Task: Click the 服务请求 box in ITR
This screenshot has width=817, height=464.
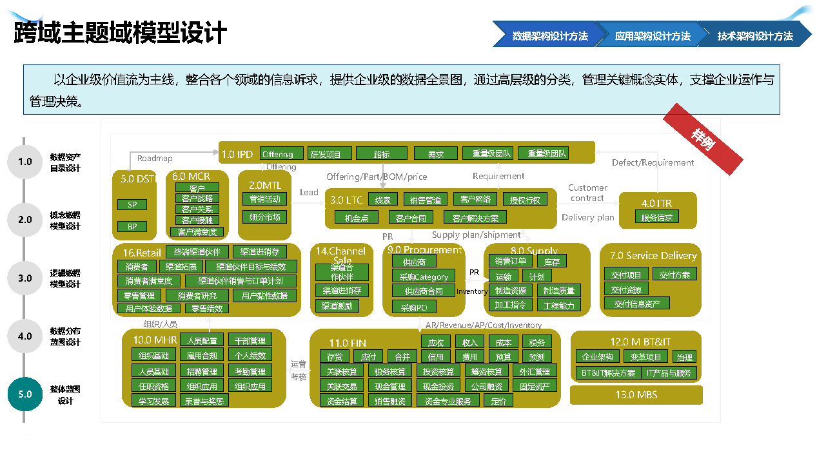Action: 656,217
